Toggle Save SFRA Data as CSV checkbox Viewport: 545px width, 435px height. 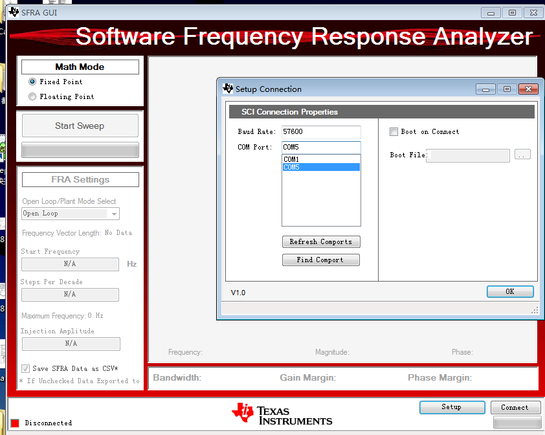click(x=25, y=368)
